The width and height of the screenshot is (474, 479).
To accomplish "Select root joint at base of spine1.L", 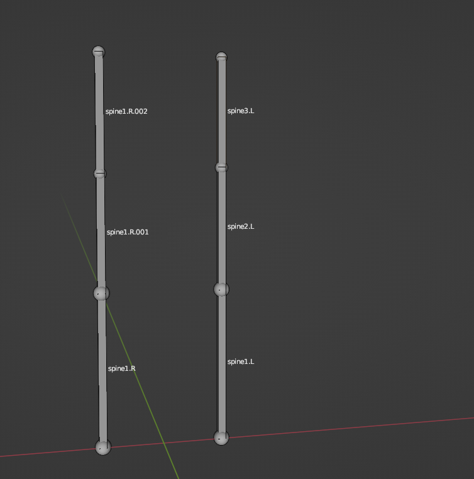I will tap(221, 438).
